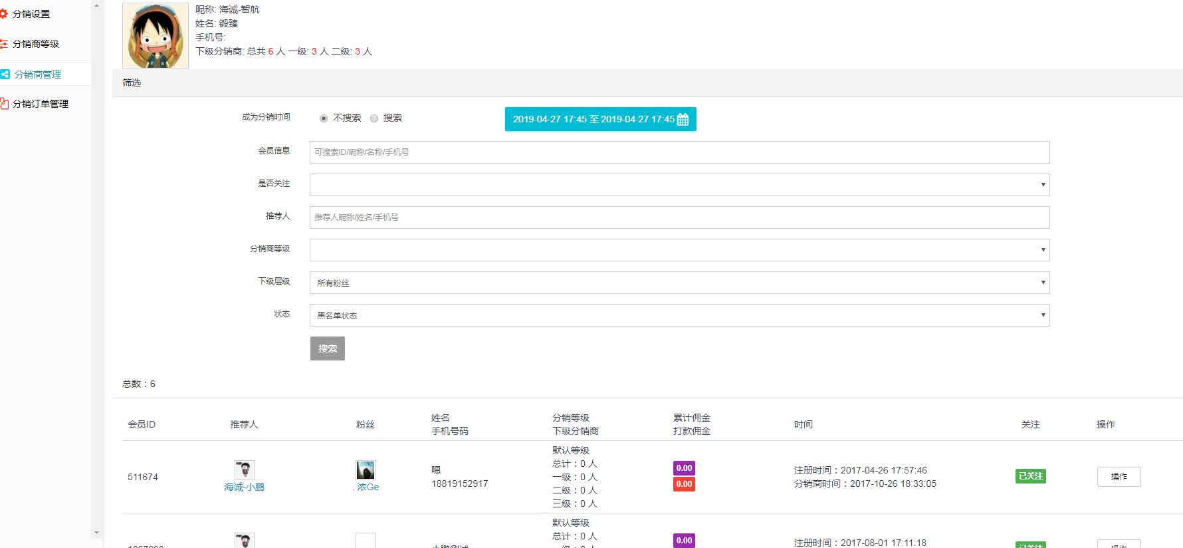1183x548 pixels.
Task: Click the 分销商管理 share icon
Action: coord(5,74)
